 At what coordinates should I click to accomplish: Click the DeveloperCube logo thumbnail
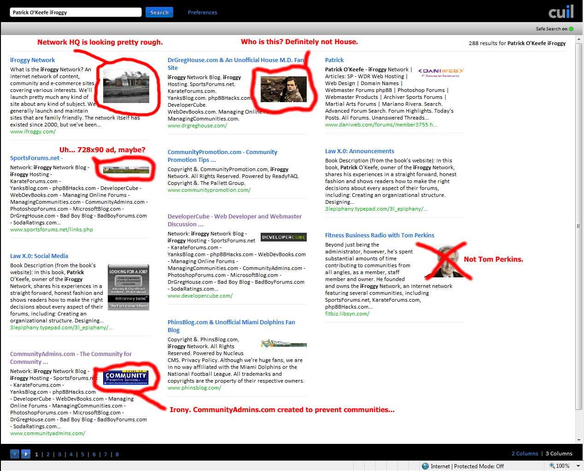tap(284, 237)
